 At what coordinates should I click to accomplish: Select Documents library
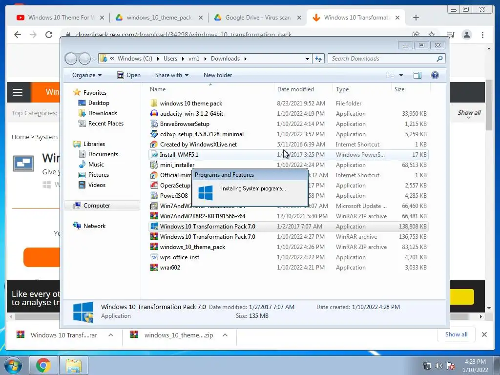point(103,154)
